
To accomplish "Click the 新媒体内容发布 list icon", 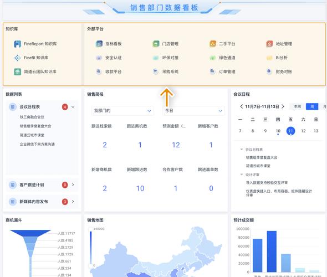I will tap(13, 202).
